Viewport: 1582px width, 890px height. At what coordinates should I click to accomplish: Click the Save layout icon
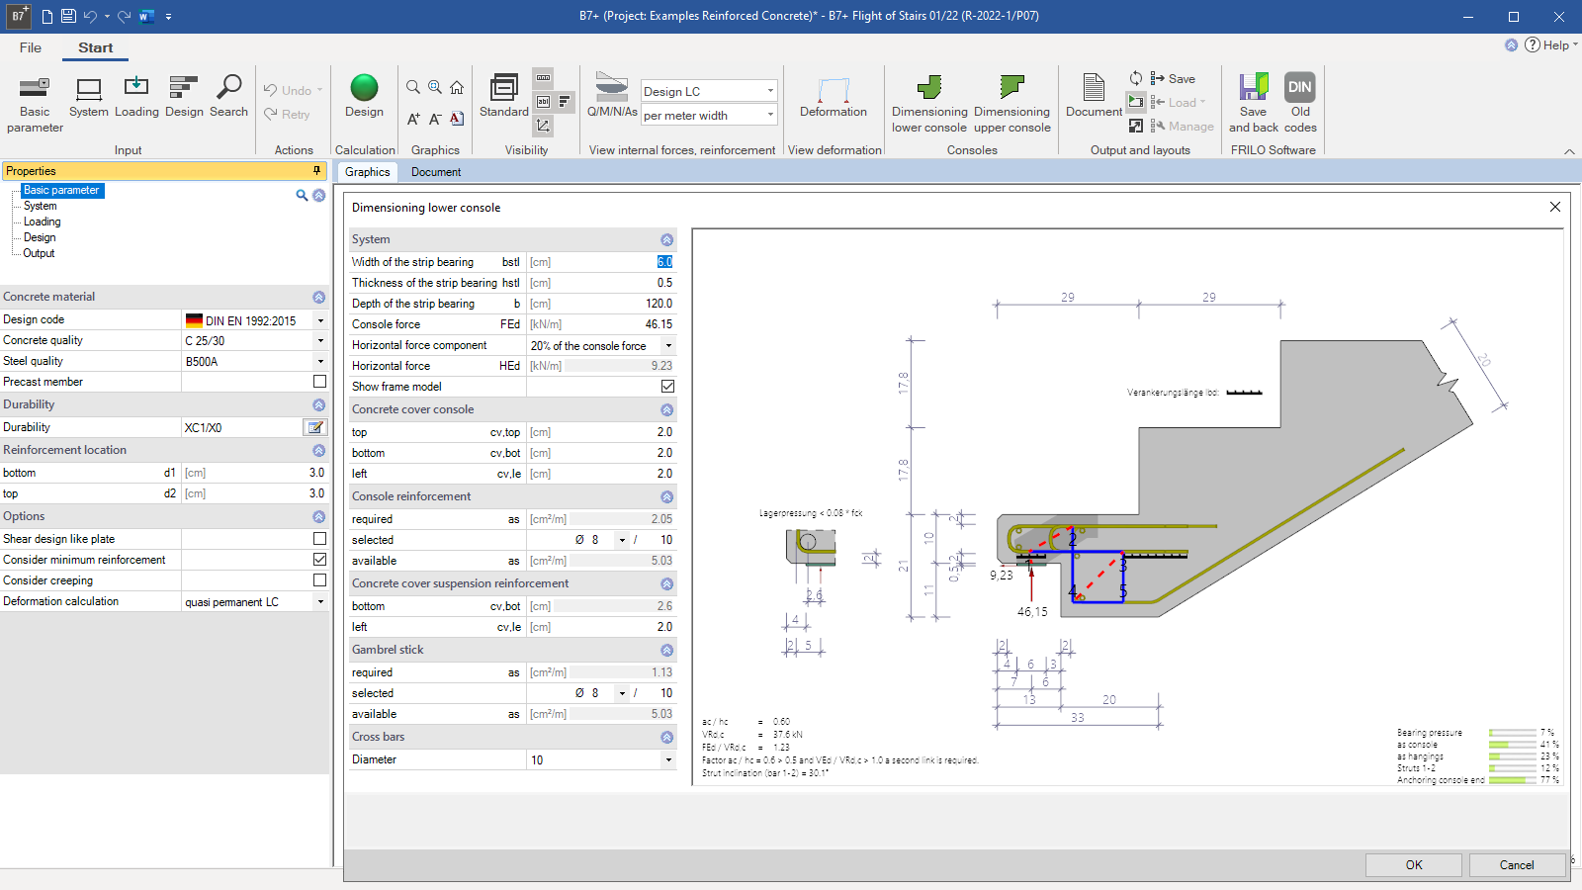click(x=1173, y=78)
